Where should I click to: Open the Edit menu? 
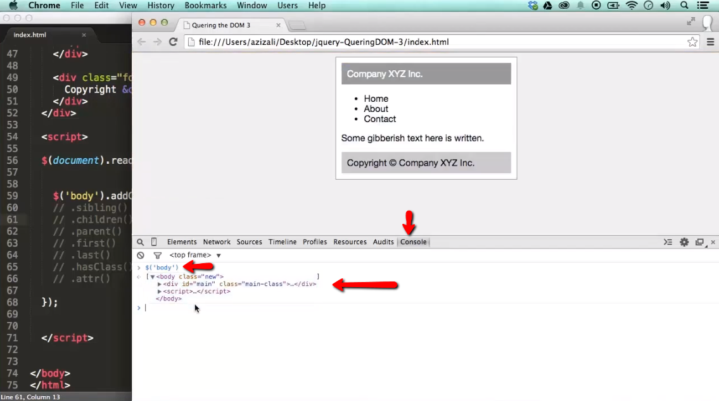point(101,6)
